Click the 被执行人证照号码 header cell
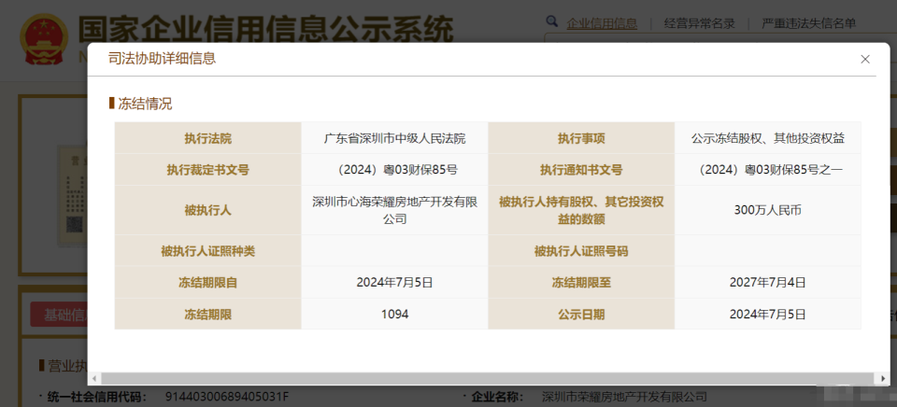The height and width of the screenshot is (407, 897). tap(581, 250)
